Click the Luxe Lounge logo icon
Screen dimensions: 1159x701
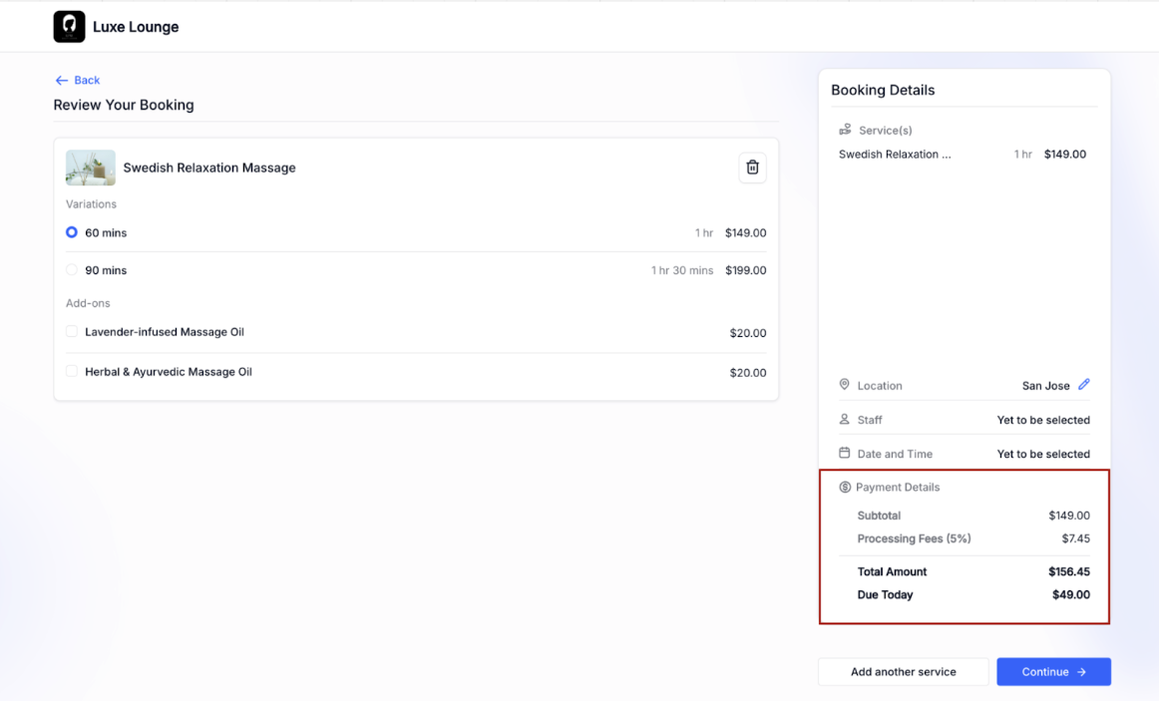[x=69, y=27]
